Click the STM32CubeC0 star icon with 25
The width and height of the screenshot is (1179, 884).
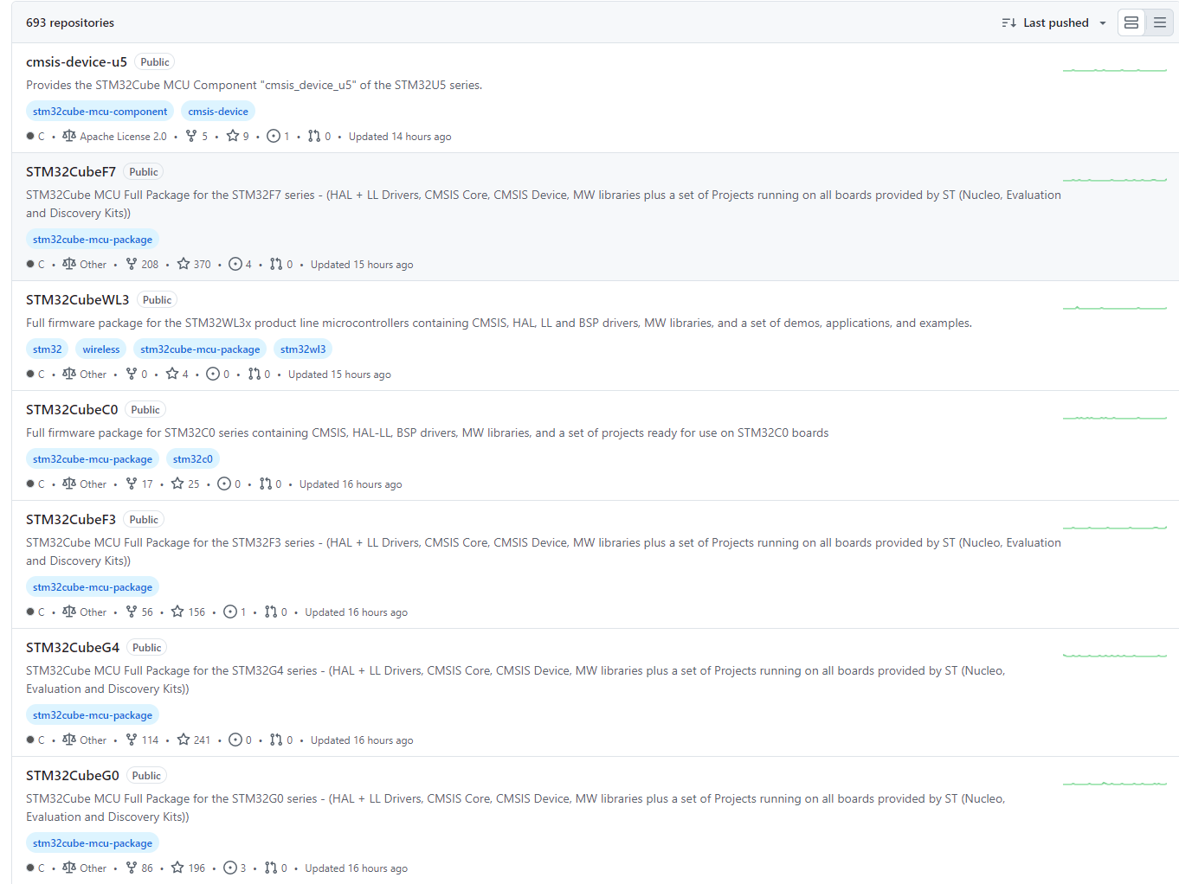pos(177,484)
